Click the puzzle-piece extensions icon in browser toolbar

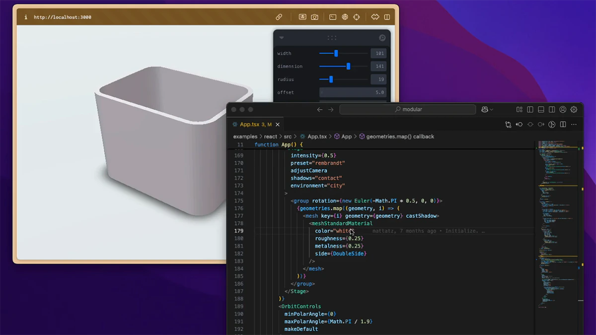click(375, 17)
